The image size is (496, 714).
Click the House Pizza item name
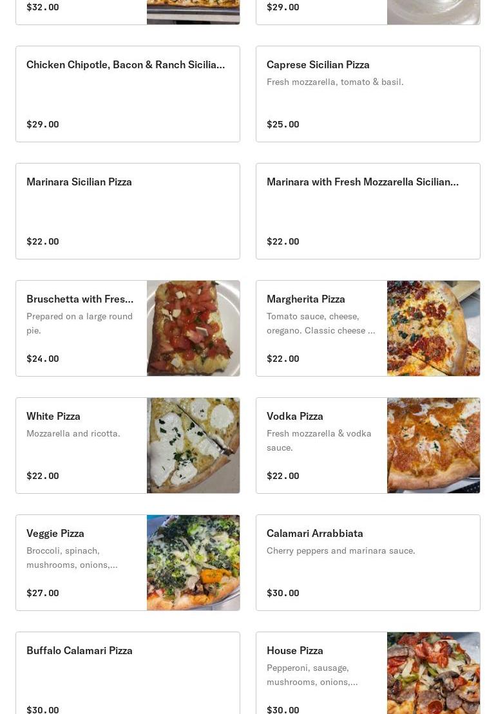pos(295,650)
